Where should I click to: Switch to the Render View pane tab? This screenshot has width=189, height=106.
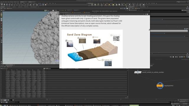tap(14, 7)
